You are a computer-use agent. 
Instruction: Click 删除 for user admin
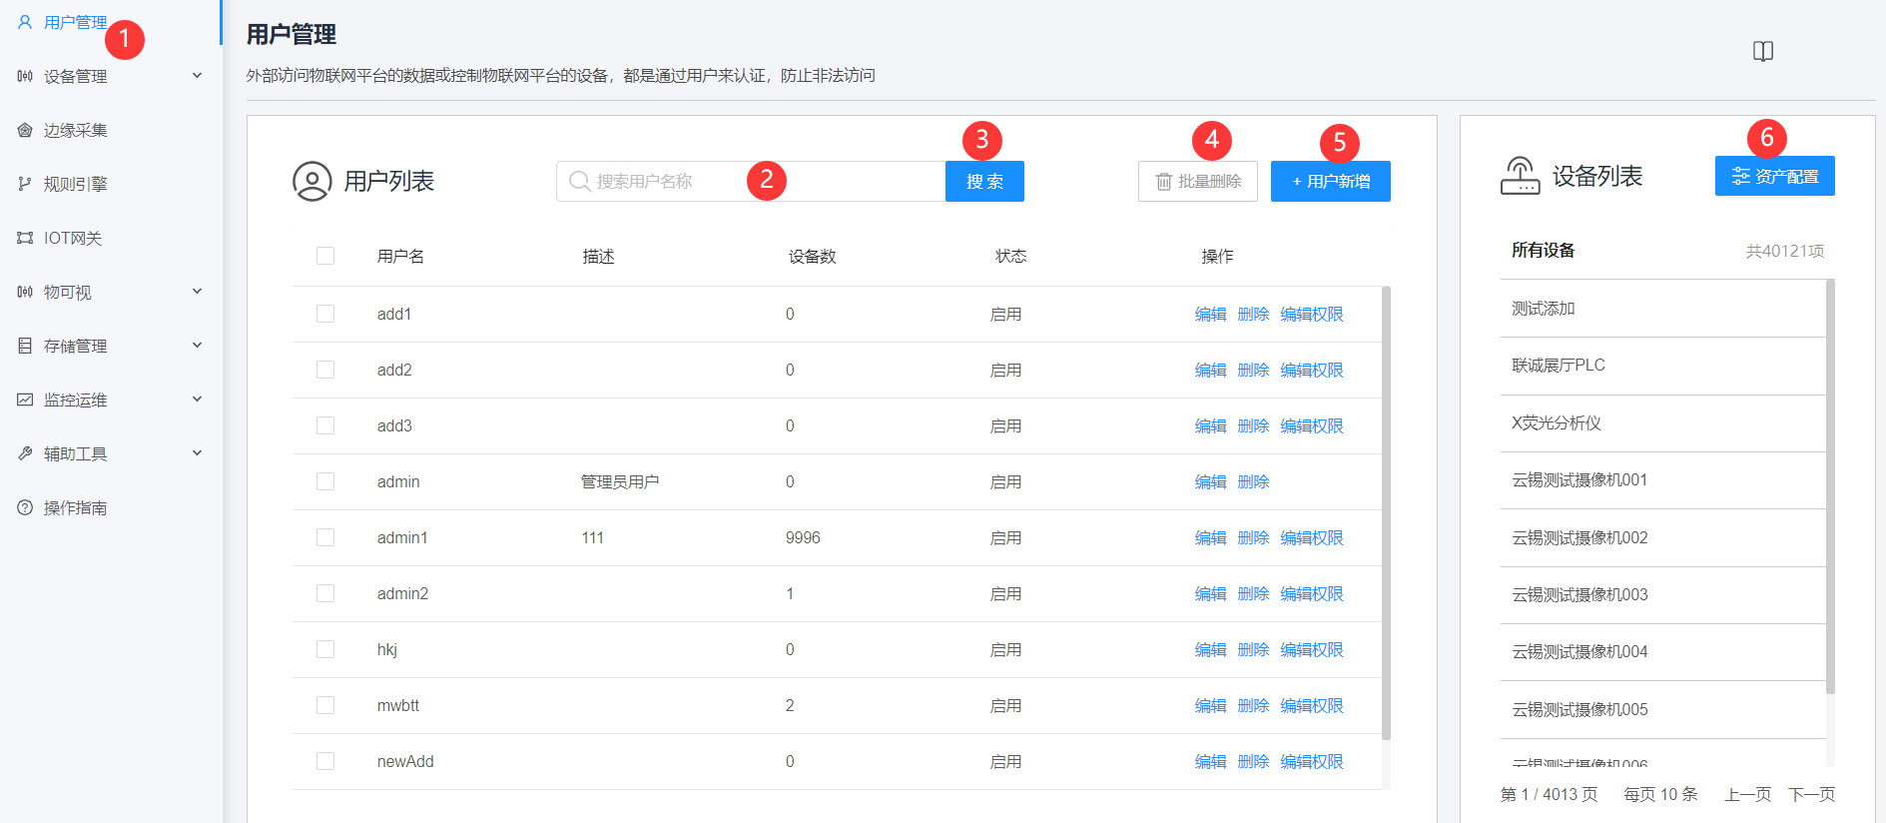(1253, 481)
